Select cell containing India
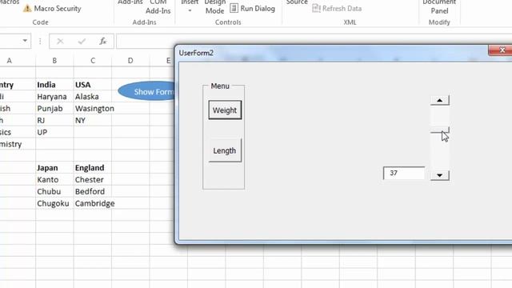The width and height of the screenshot is (512, 288). pyautogui.click(x=54, y=85)
